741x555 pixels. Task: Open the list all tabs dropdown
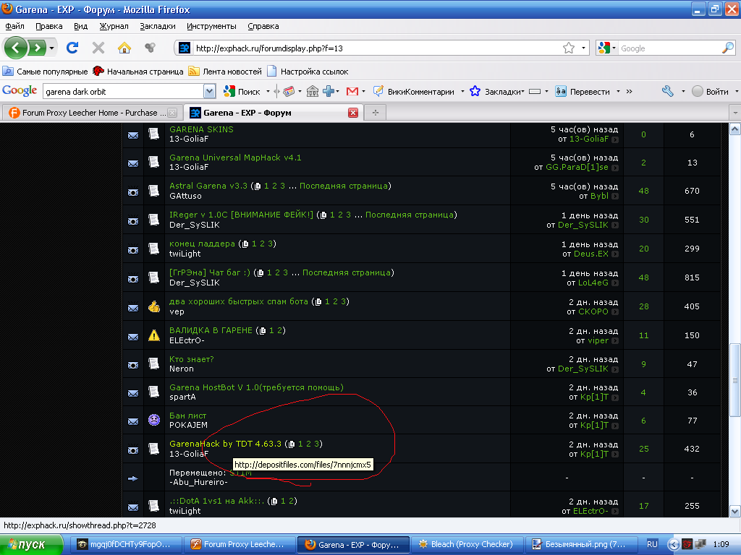735,113
